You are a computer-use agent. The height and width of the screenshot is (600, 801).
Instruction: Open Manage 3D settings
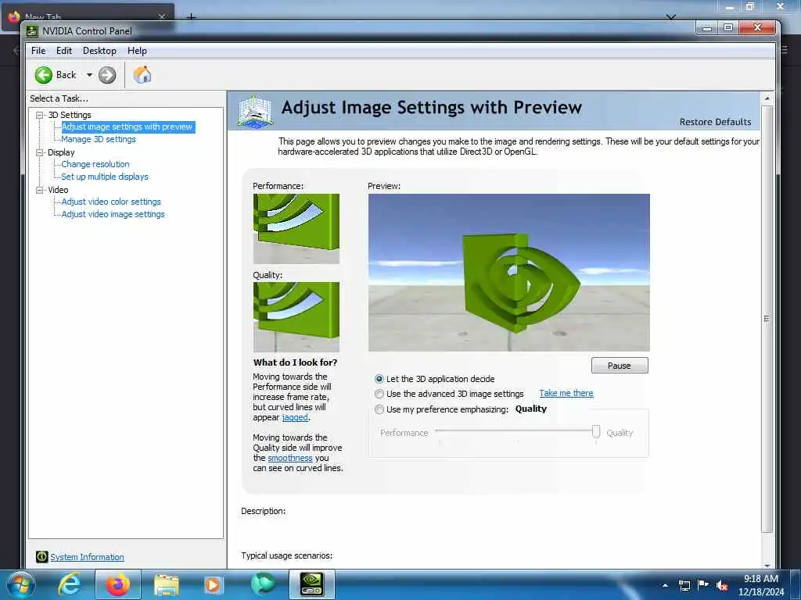point(99,139)
